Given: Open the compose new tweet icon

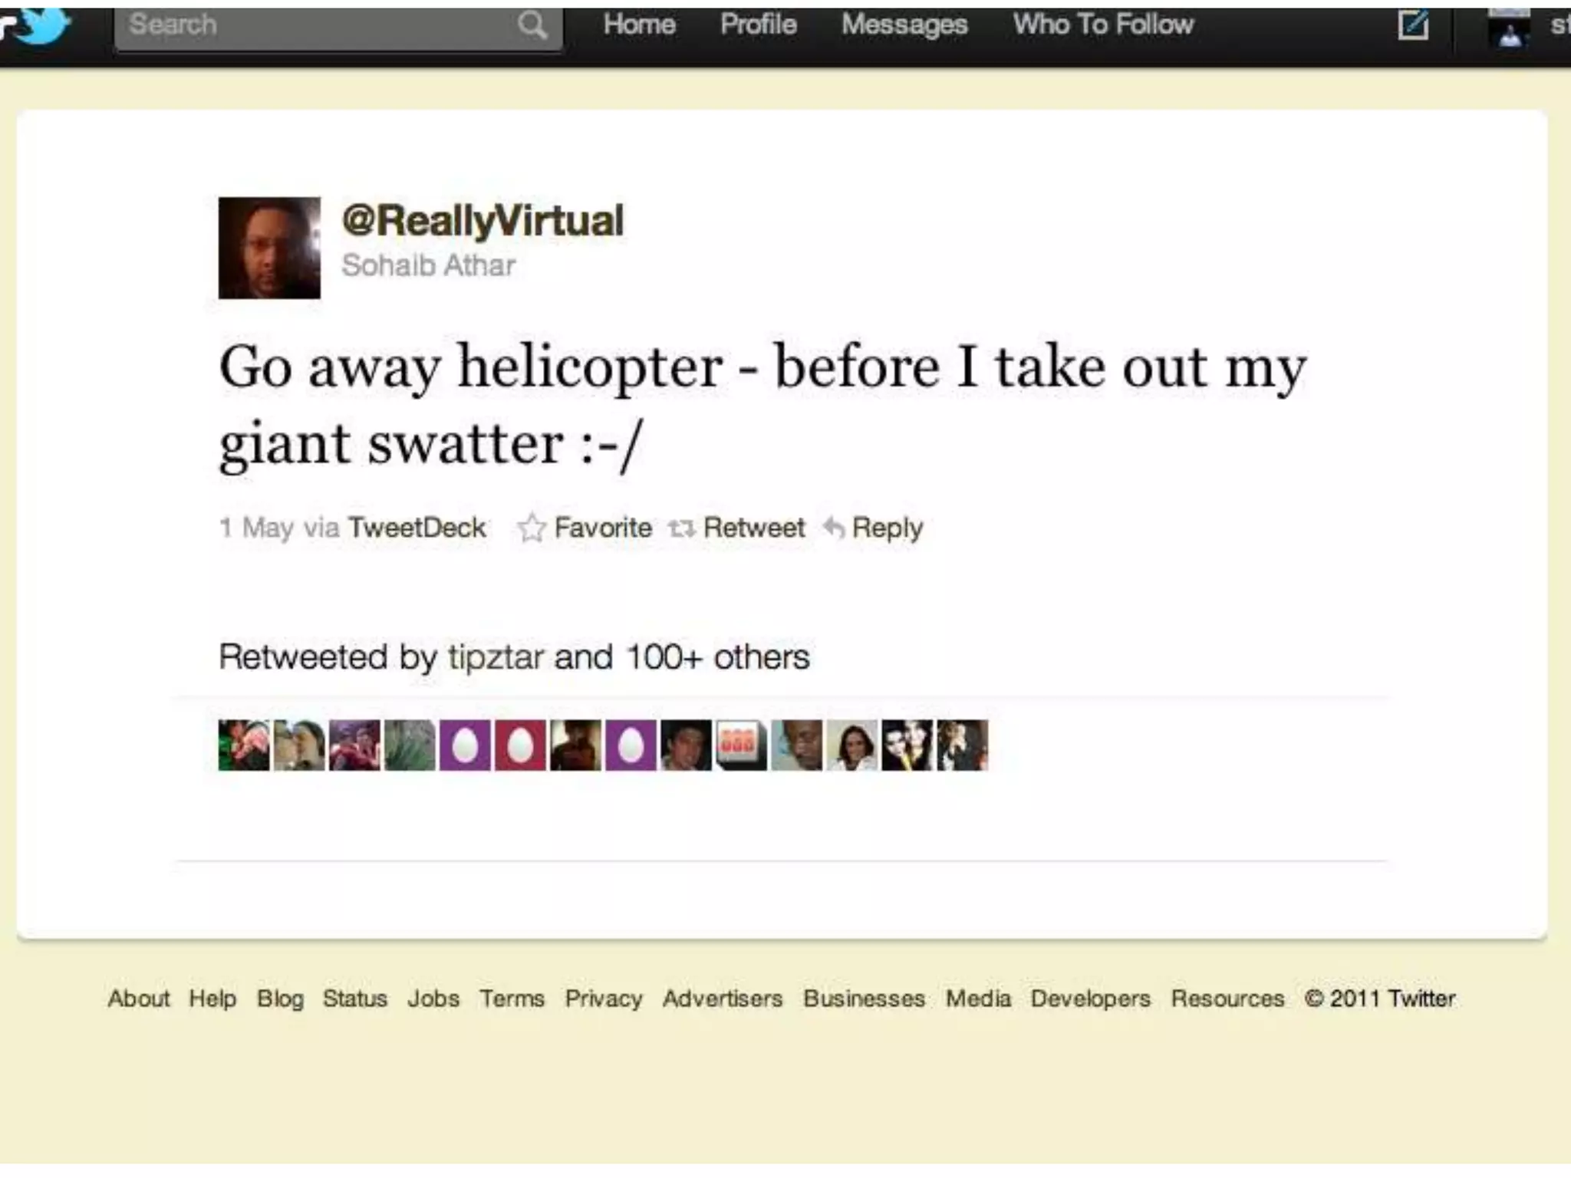Looking at the screenshot, I should (1413, 25).
